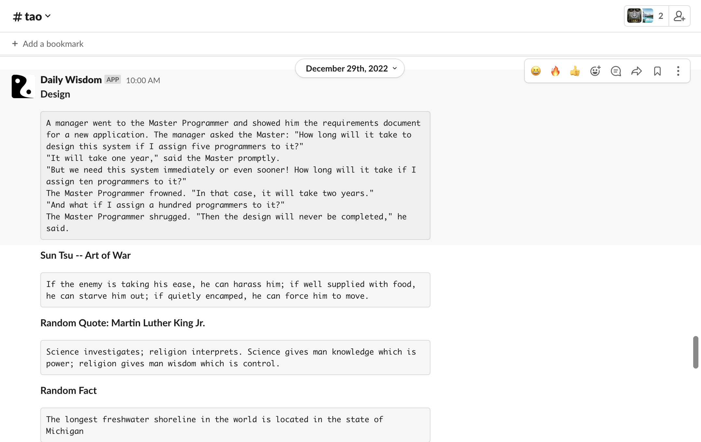
Task: Forward message using the share arrow icon
Action: pyautogui.click(x=636, y=71)
